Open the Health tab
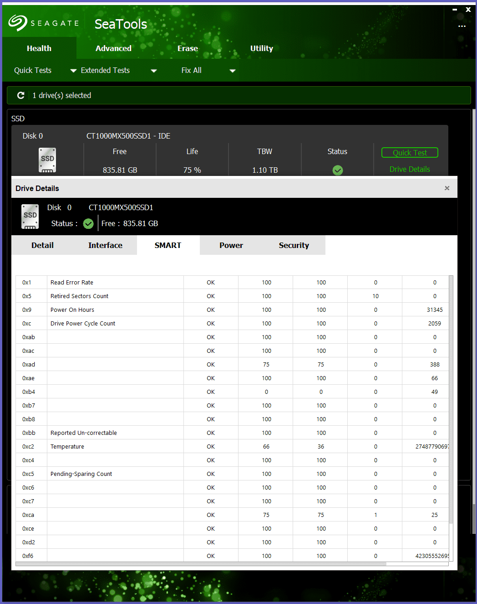Screen dimensions: 477x604 pyautogui.click(x=39, y=48)
